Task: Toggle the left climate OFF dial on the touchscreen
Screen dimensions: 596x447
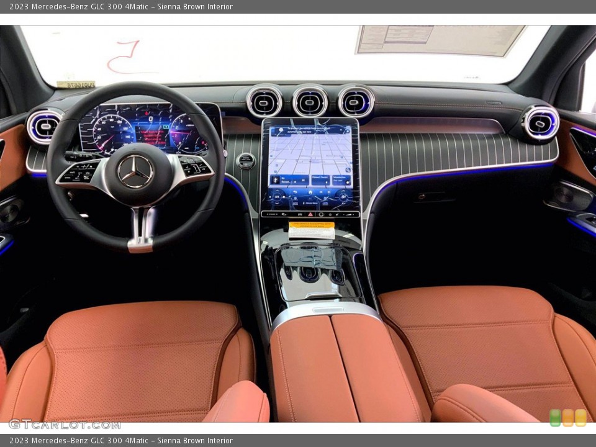Action: click(x=277, y=197)
